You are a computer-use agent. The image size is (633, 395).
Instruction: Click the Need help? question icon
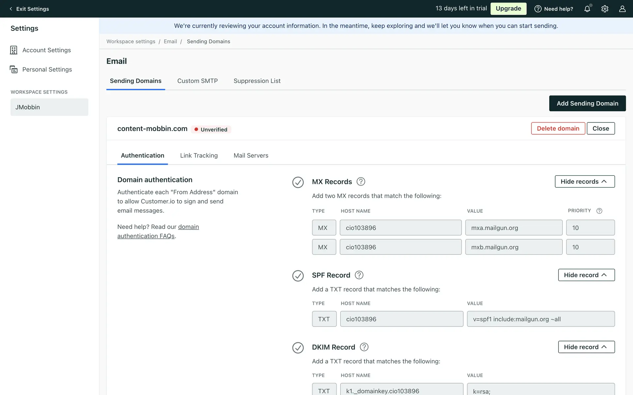(538, 9)
